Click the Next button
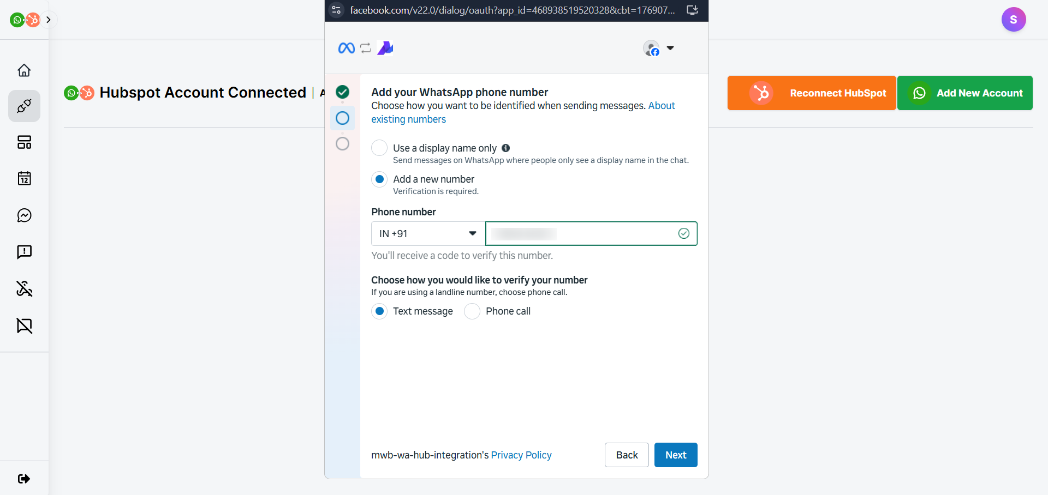 coord(675,455)
